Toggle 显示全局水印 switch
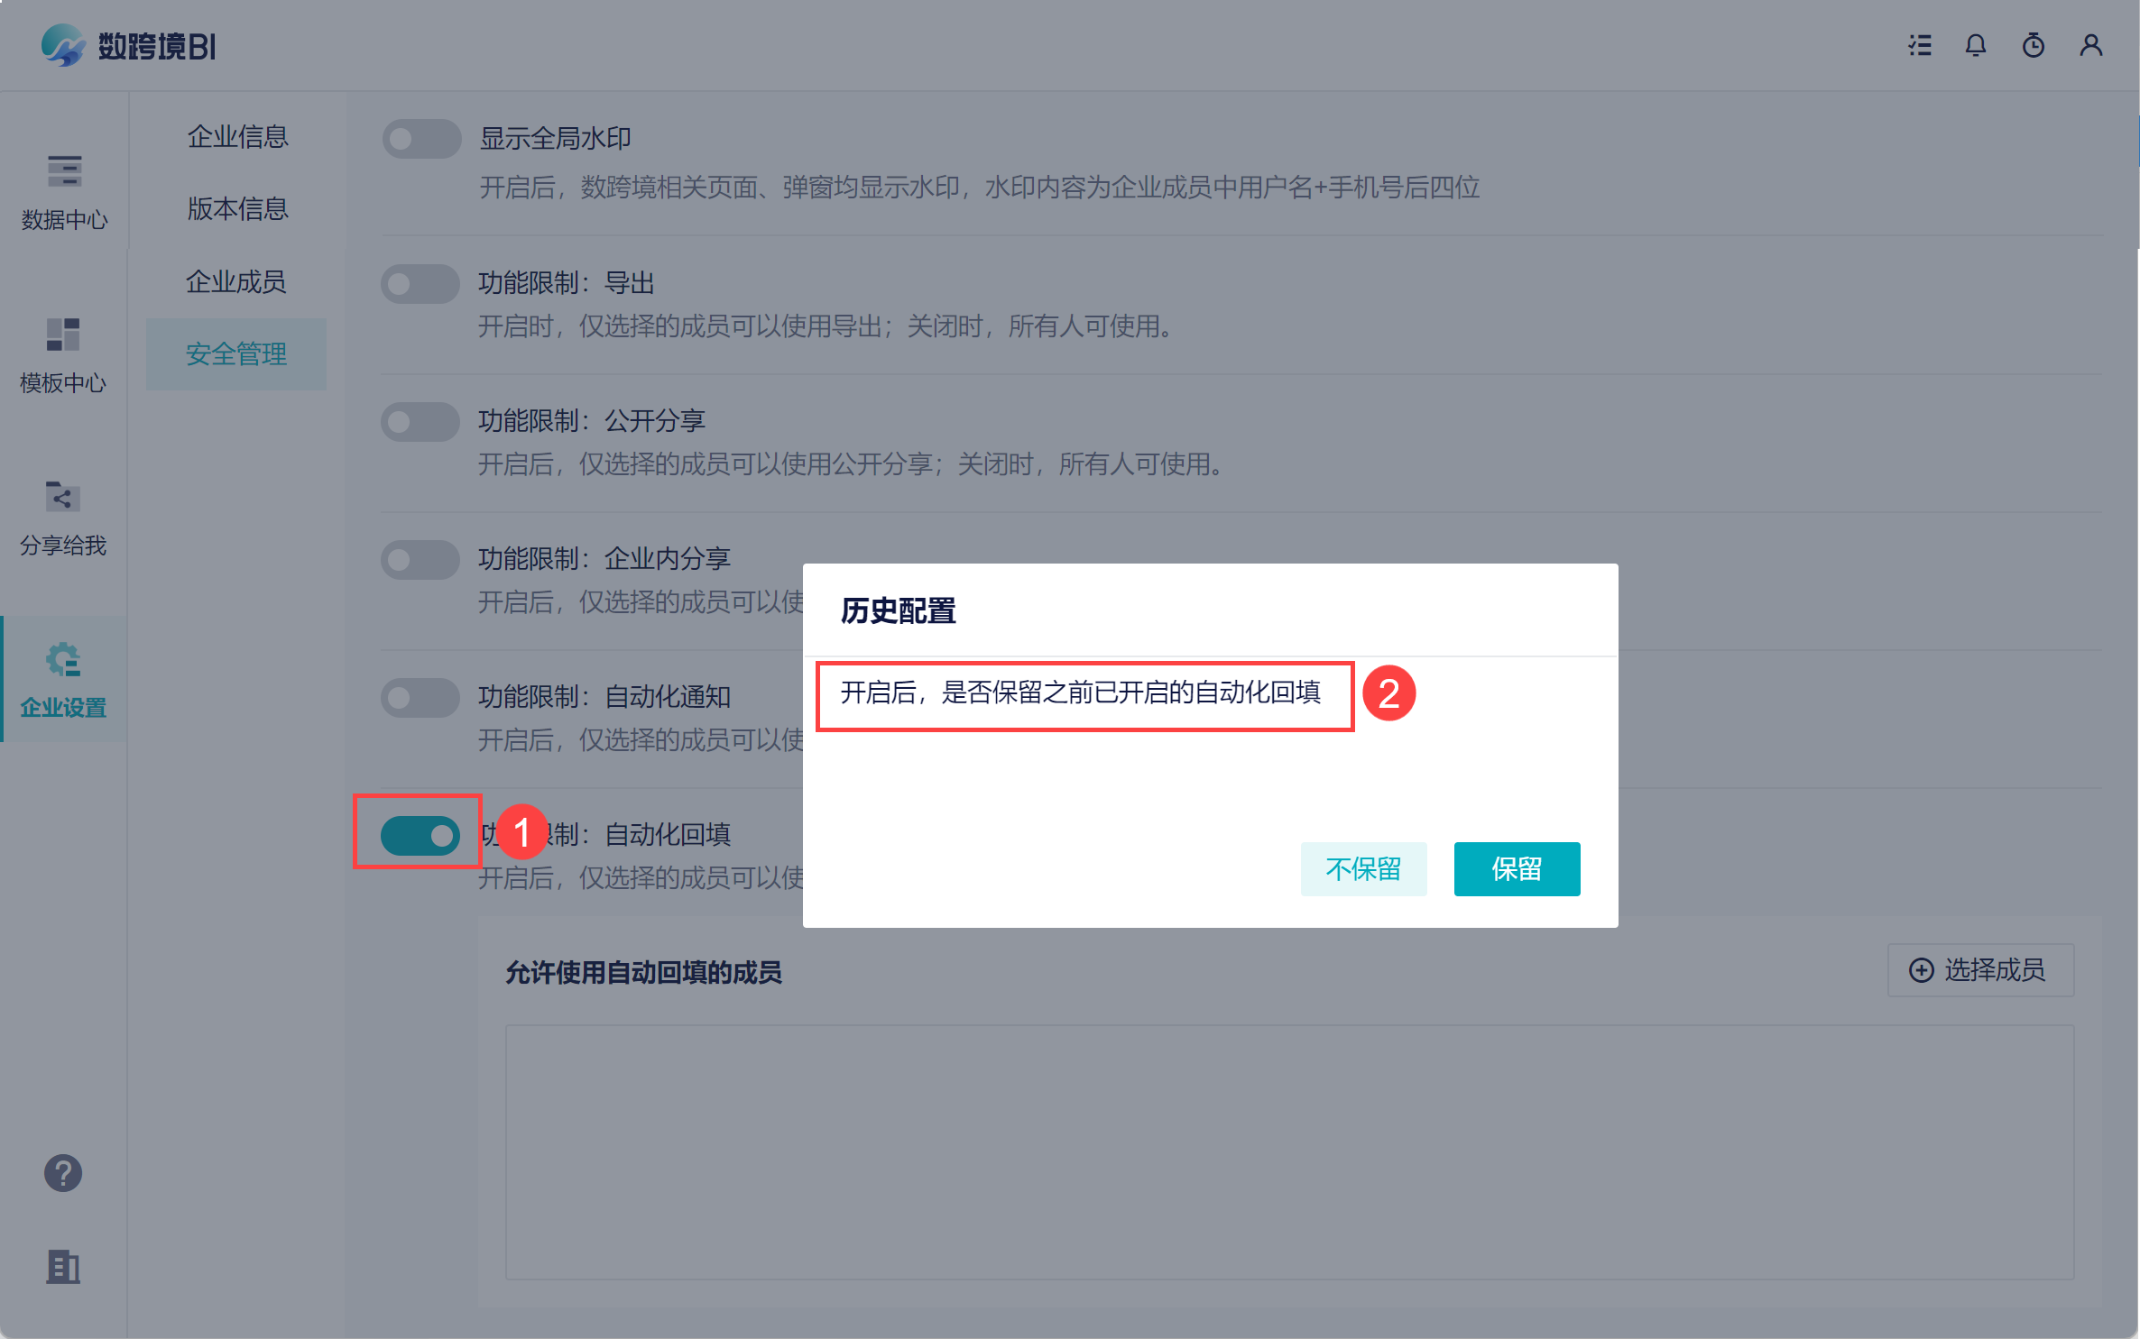The image size is (2140, 1339). [x=421, y=139]
